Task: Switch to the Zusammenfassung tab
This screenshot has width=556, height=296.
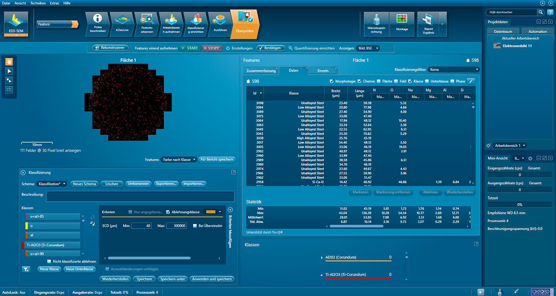Action: [x=261, y=70]
